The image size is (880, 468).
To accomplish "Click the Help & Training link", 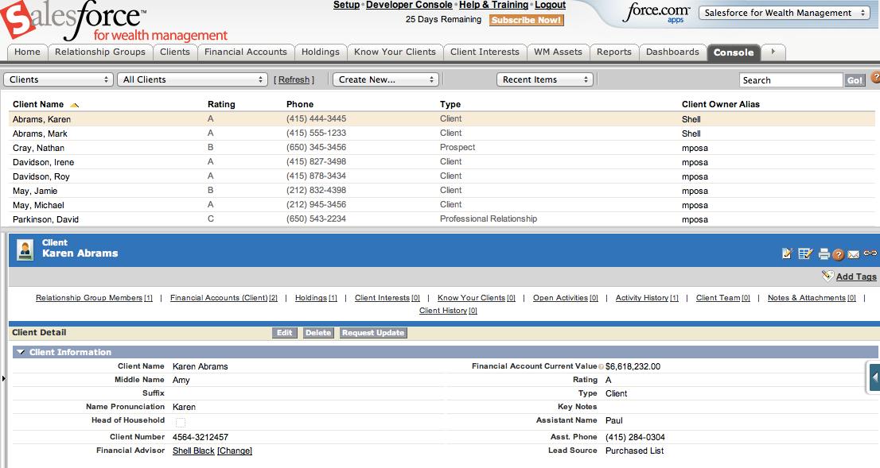I will pos(493,5).
